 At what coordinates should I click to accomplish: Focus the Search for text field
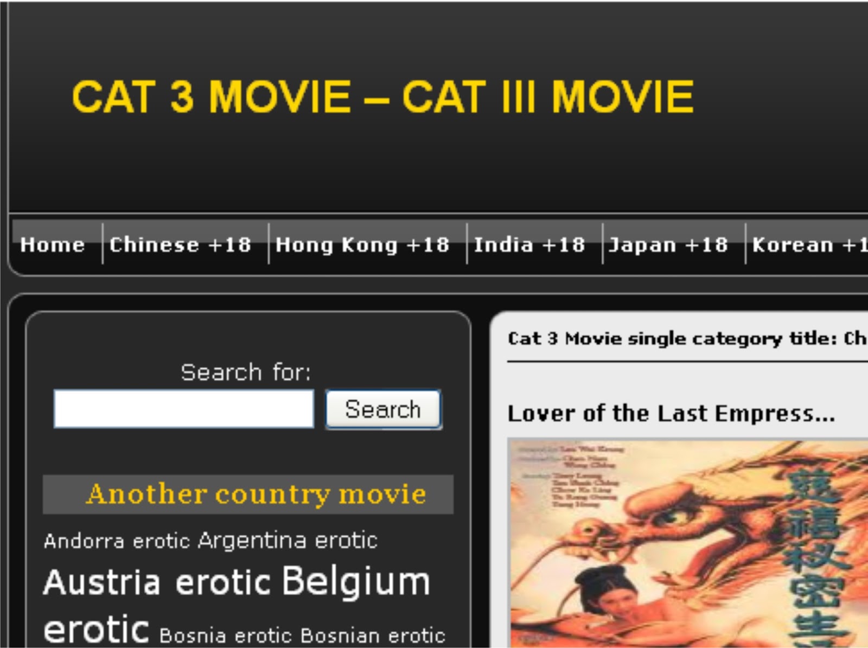184,409
